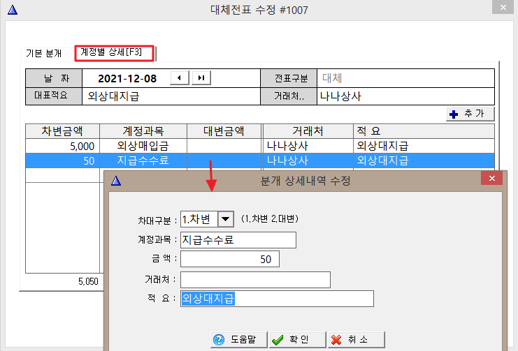Image resolution: width=518 pixels, height=351 pixels.
Task: Close the 분개 상세내역 수정 dialog
Action: pyautogui.click(x=492, y=179)
